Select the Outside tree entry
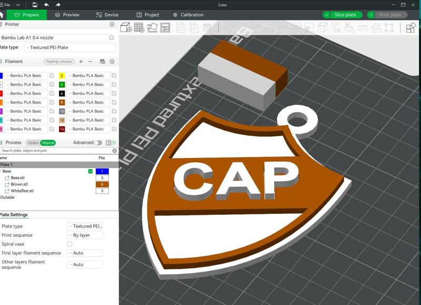This screenshot has width=421, height=305. (7, 197)
